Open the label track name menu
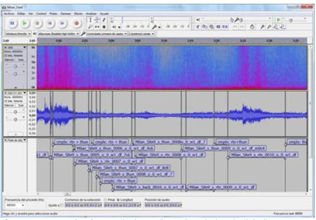The image size is (316, 220). pyautogui.click(x=17, y=140)
